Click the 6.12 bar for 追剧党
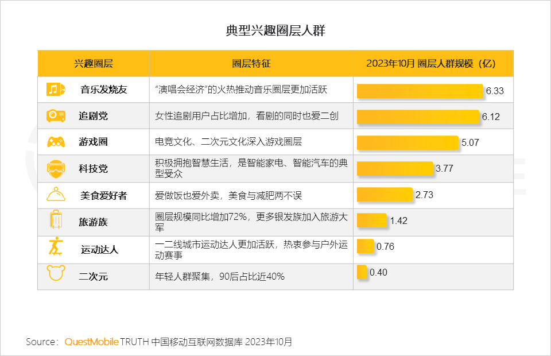 click(x=418, y=117)
